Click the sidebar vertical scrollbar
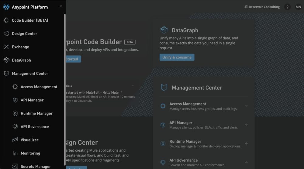 click(x=64, y=90)
